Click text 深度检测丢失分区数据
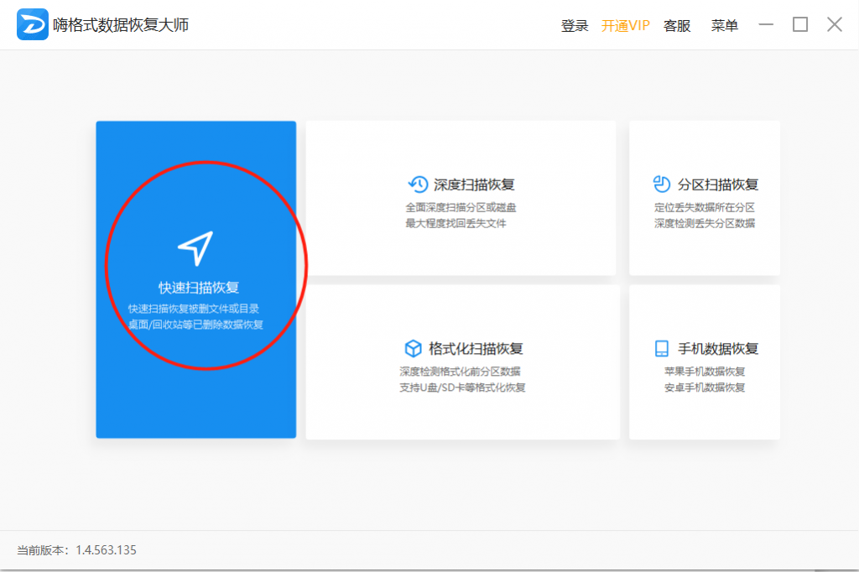The height and width of the screenshot is (572, 859). [x=705, y=223]
